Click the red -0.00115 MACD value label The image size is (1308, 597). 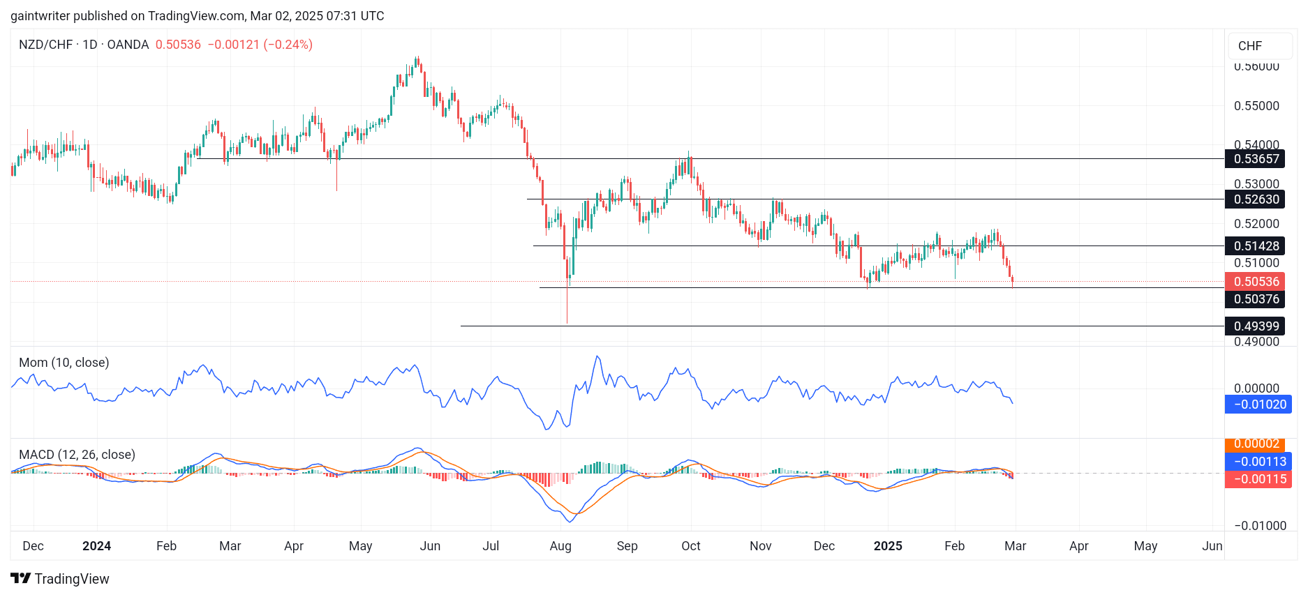[1258, 479]
